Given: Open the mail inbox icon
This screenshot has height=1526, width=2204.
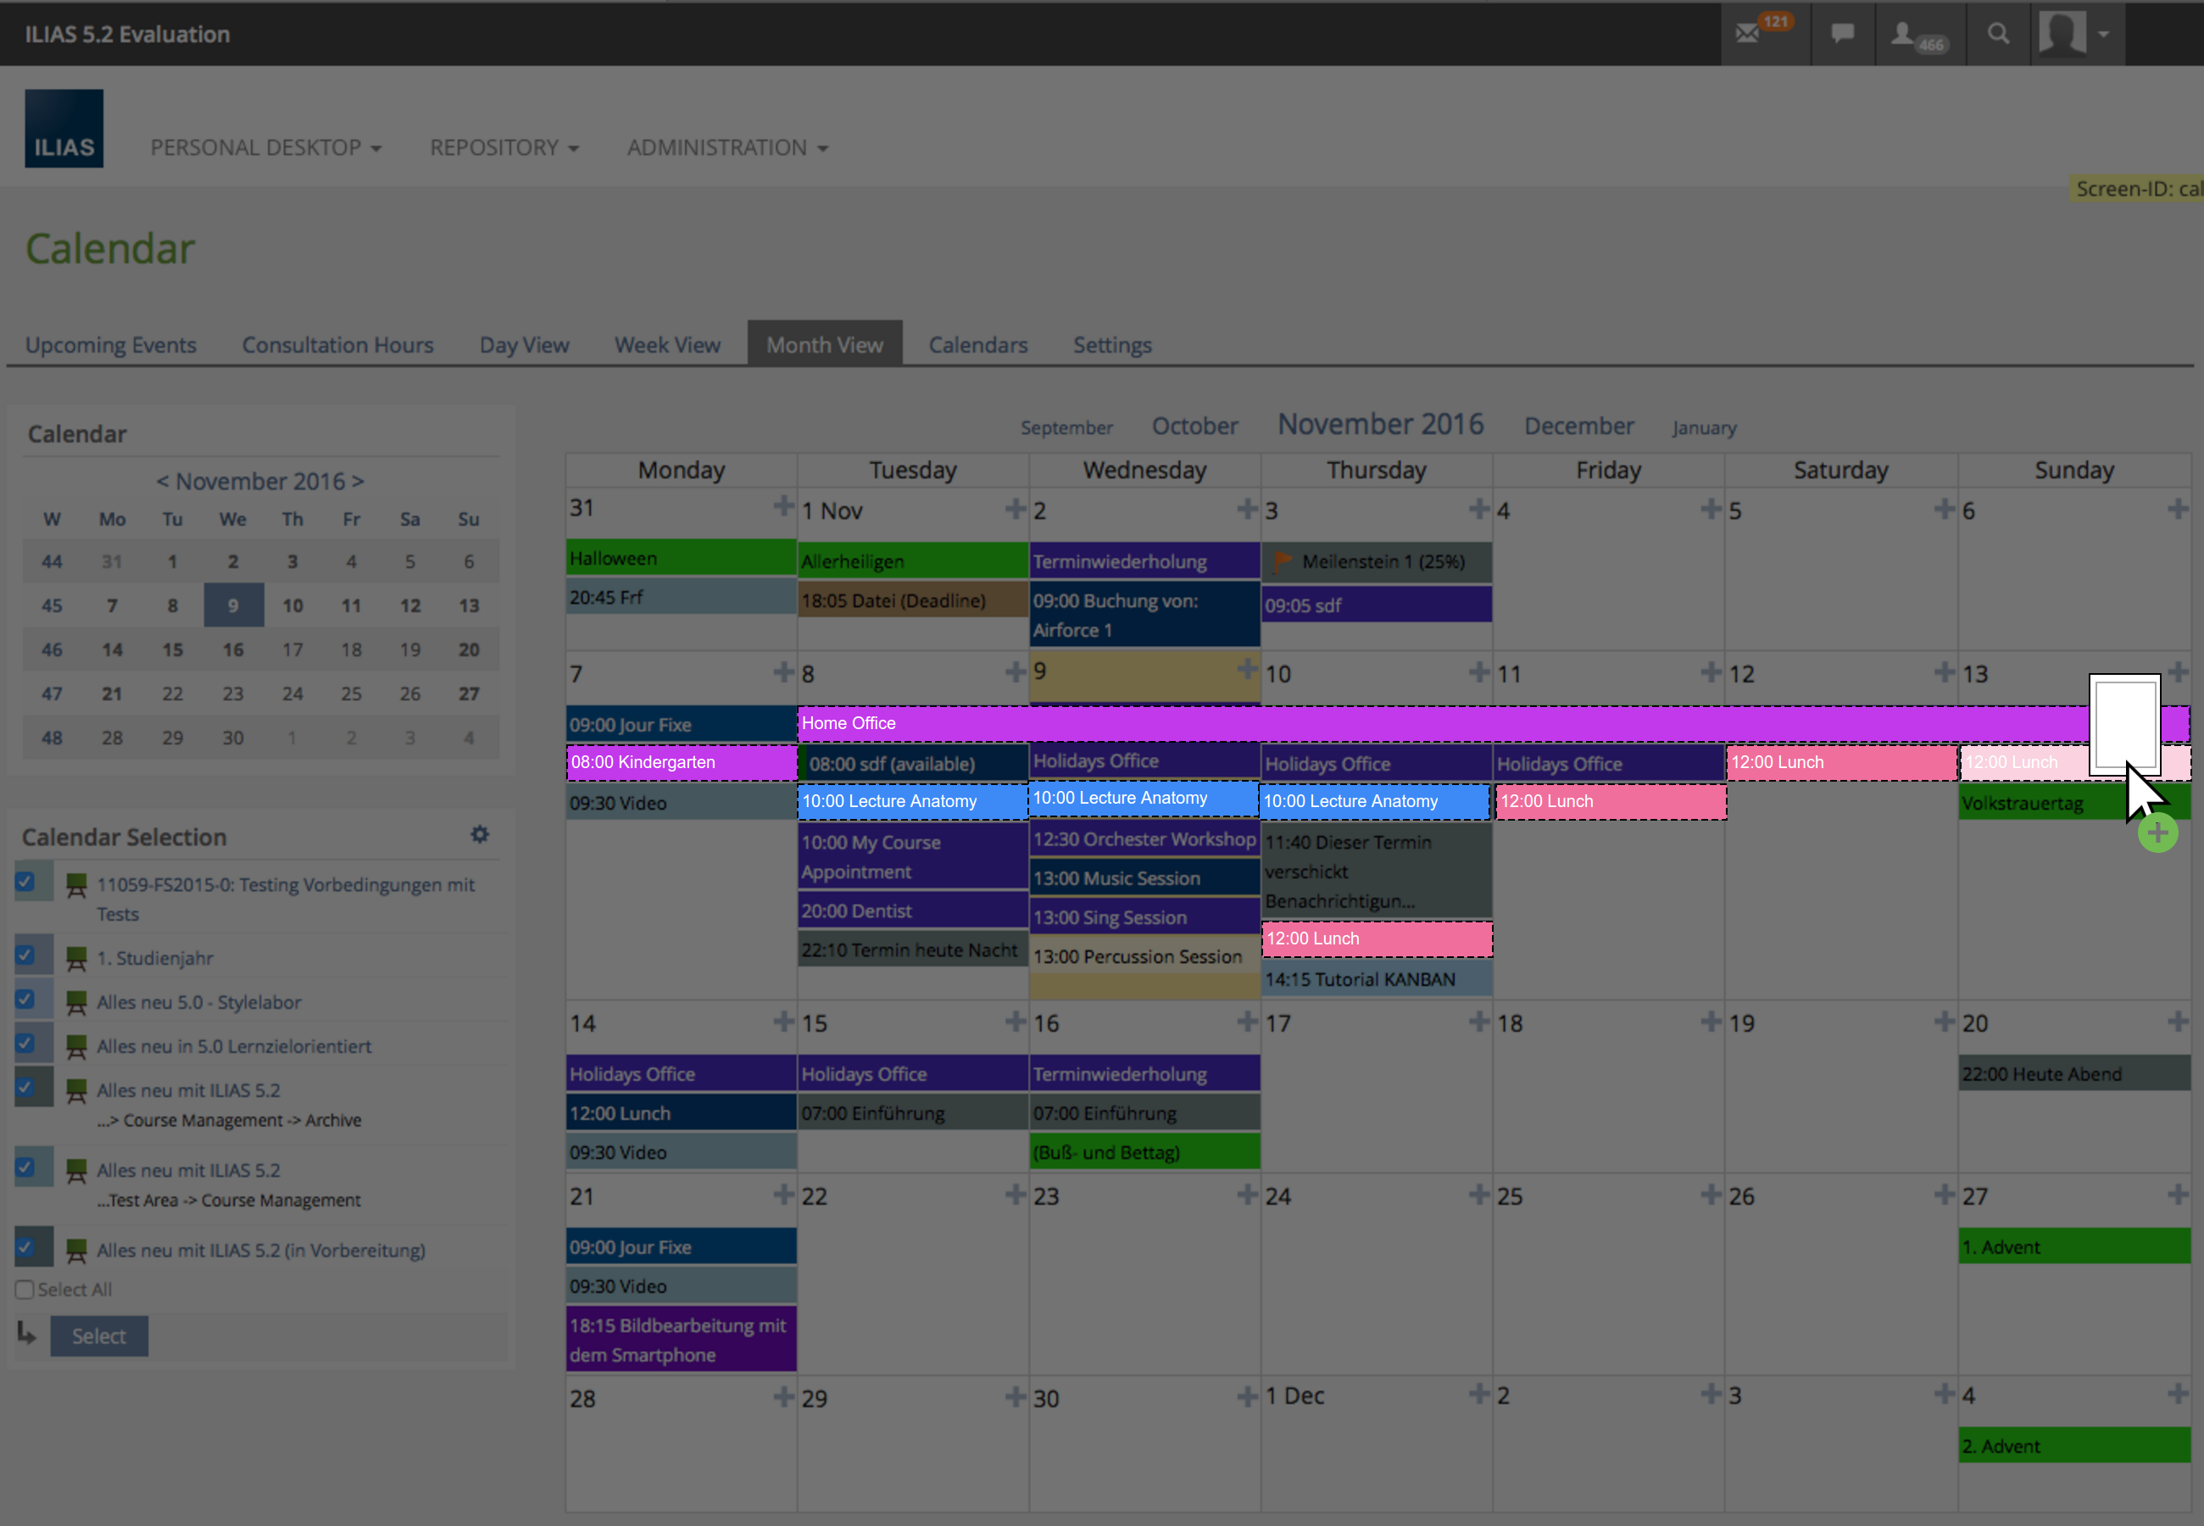Looking at the screenshot, I should (x=1748, y=35).
